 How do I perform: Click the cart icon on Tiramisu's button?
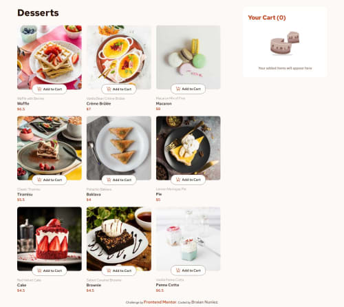pyautogui.click(x=39, y=180)
